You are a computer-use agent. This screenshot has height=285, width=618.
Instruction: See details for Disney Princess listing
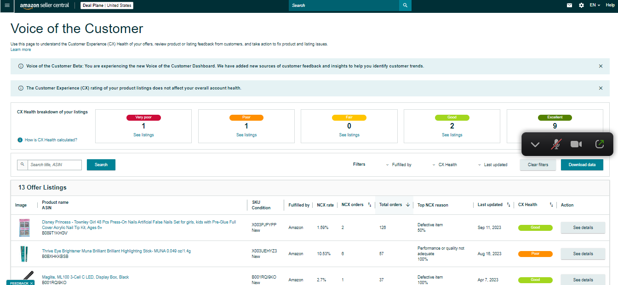[583, 228]
